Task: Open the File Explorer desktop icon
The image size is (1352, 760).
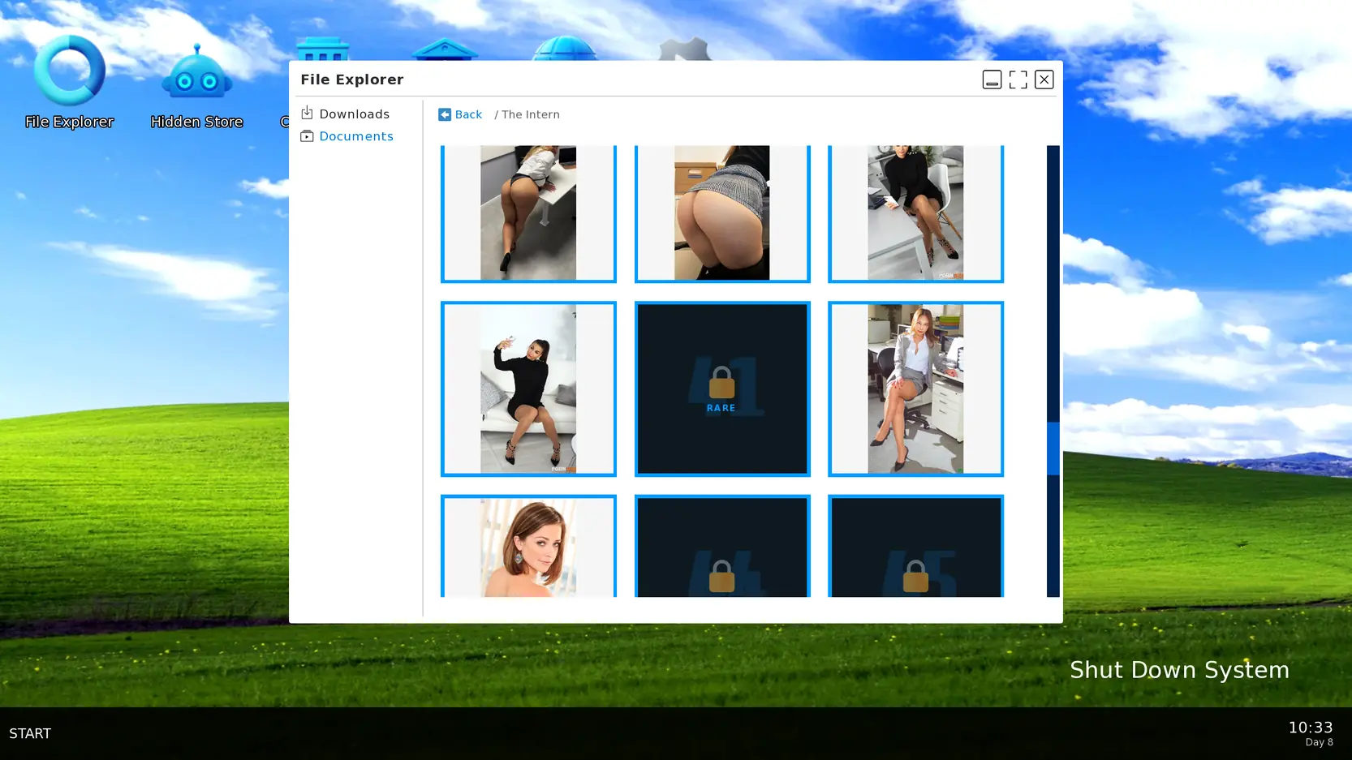Action: tap(69, 81)
